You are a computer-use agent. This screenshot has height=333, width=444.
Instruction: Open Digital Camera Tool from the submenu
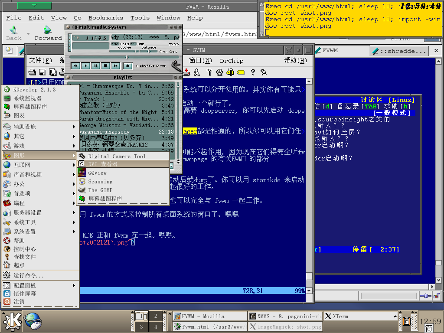(123, 156)
